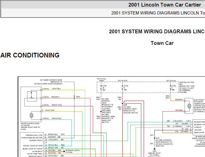The image size is (205, 157).
Task: Click the "POTENTIOMETER RETURN" pin label
Action: 32,138
